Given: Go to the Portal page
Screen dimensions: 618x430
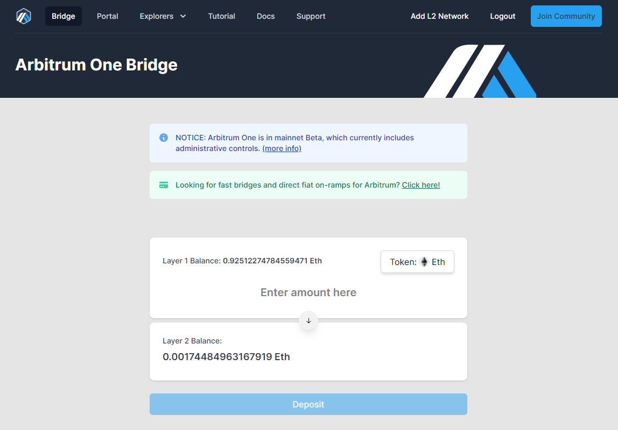Looking at the screenshot, I should [x=108, y=16].
